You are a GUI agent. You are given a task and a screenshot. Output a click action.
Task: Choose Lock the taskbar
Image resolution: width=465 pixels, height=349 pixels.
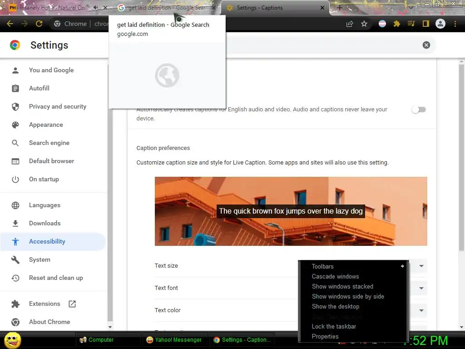coord(353,326)
